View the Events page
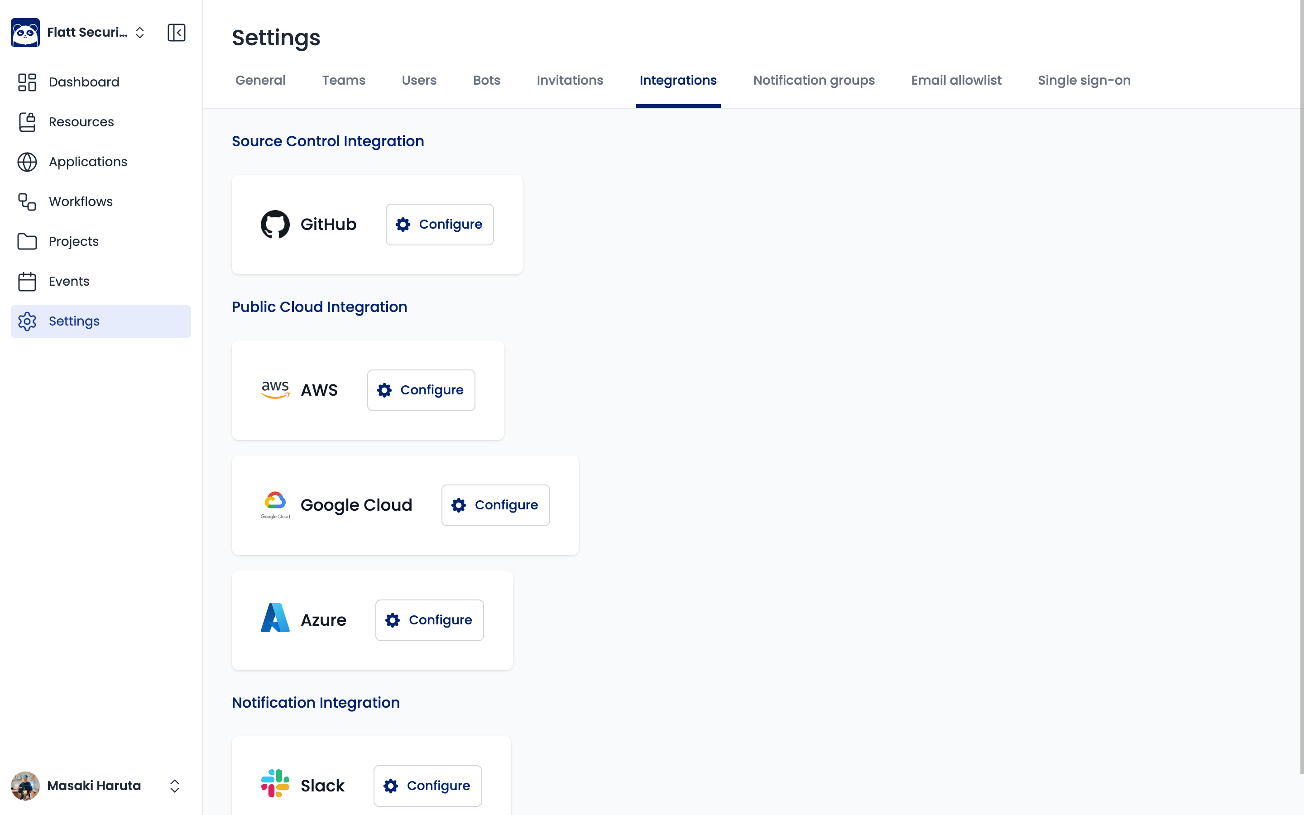This screenshot has width=1304, height=815. 101,281
